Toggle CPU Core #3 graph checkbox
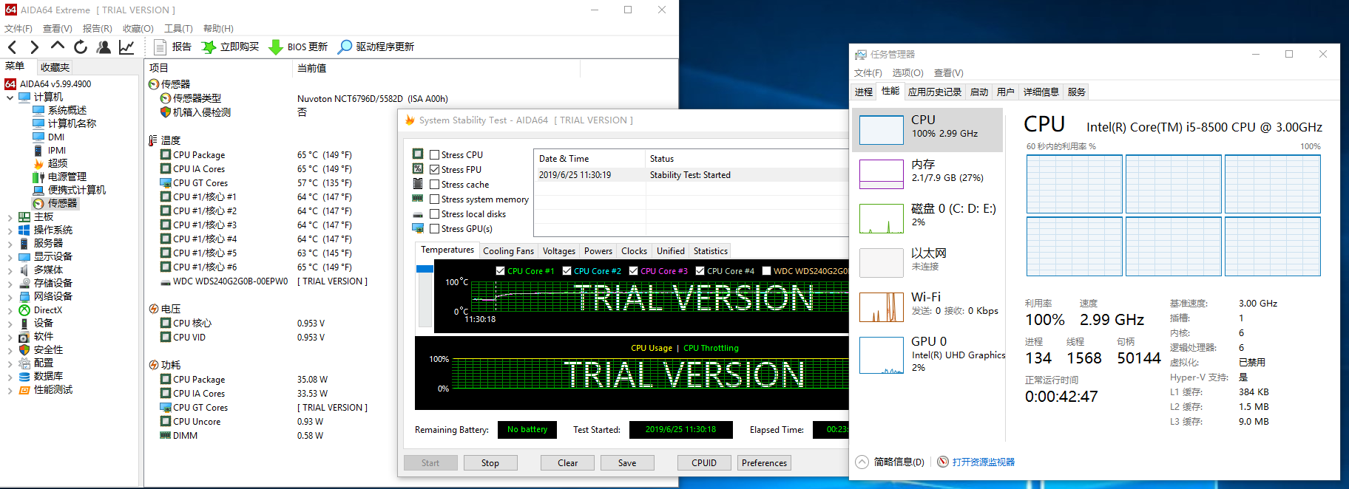 (634, 271)
